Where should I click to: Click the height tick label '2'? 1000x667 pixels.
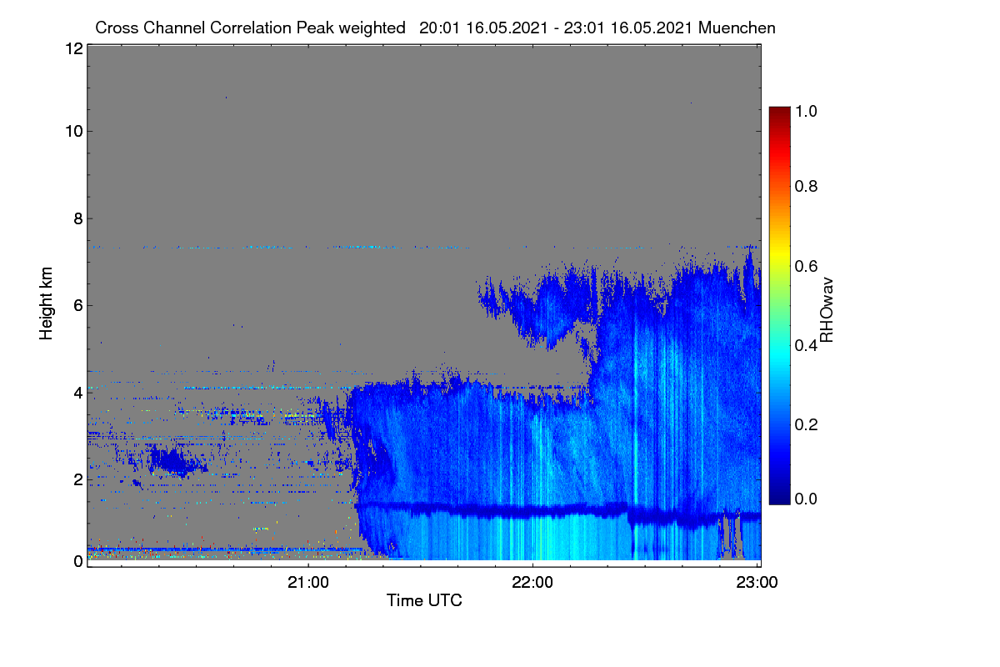[77, 479]
